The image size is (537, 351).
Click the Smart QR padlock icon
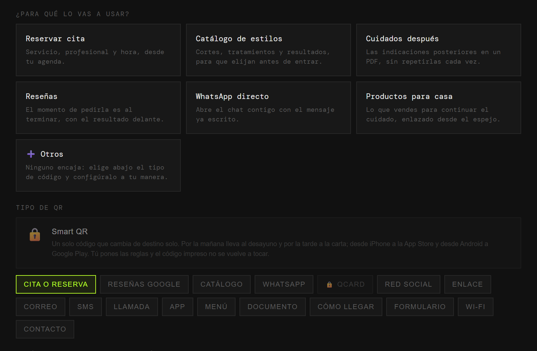click(x=35, y=235)
